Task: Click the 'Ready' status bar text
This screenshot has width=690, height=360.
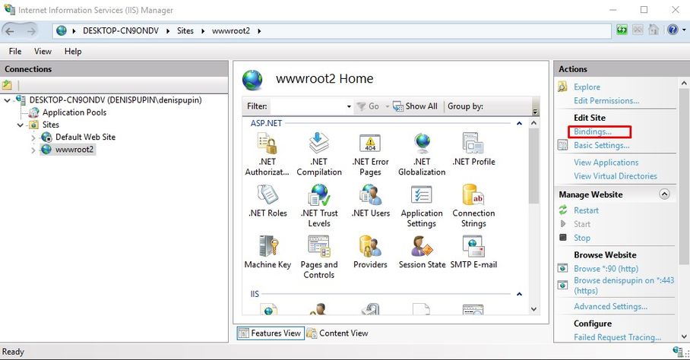Action: point(13,352)
